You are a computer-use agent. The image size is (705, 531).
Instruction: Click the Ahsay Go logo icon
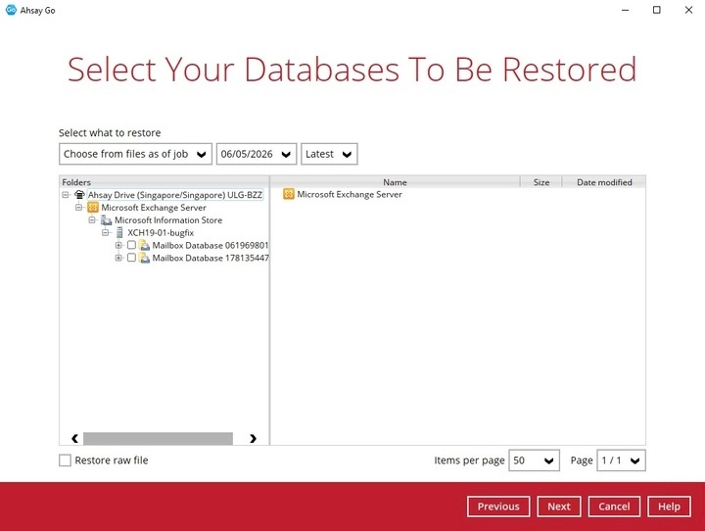(11, 10)
